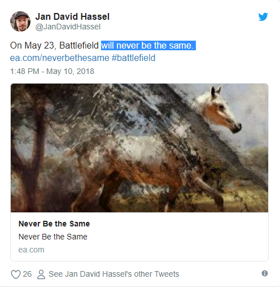Click the Never Be the Same card description
Image resolution: width=280 pixels, height=288 pixels.
(x=53, y=237)
